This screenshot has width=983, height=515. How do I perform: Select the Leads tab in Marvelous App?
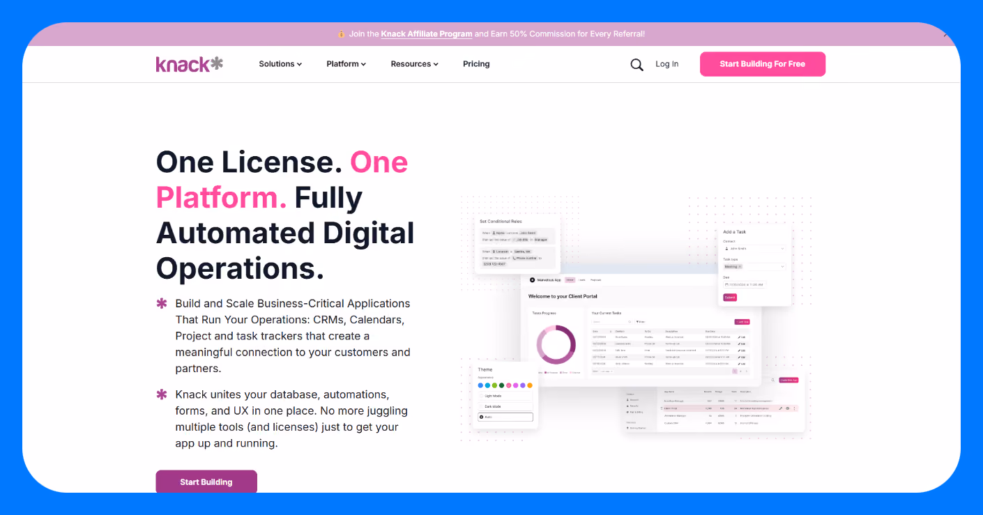pos(581,280)
